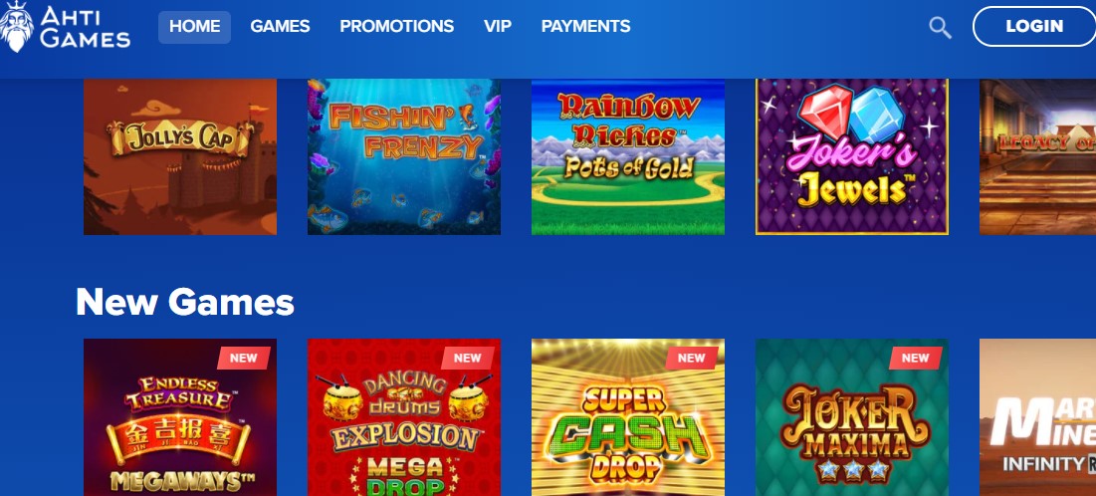This screenshot has height=496, width=1096.
Task: Open the partially visible Legacy game tile
Action: click(1037, 156)
